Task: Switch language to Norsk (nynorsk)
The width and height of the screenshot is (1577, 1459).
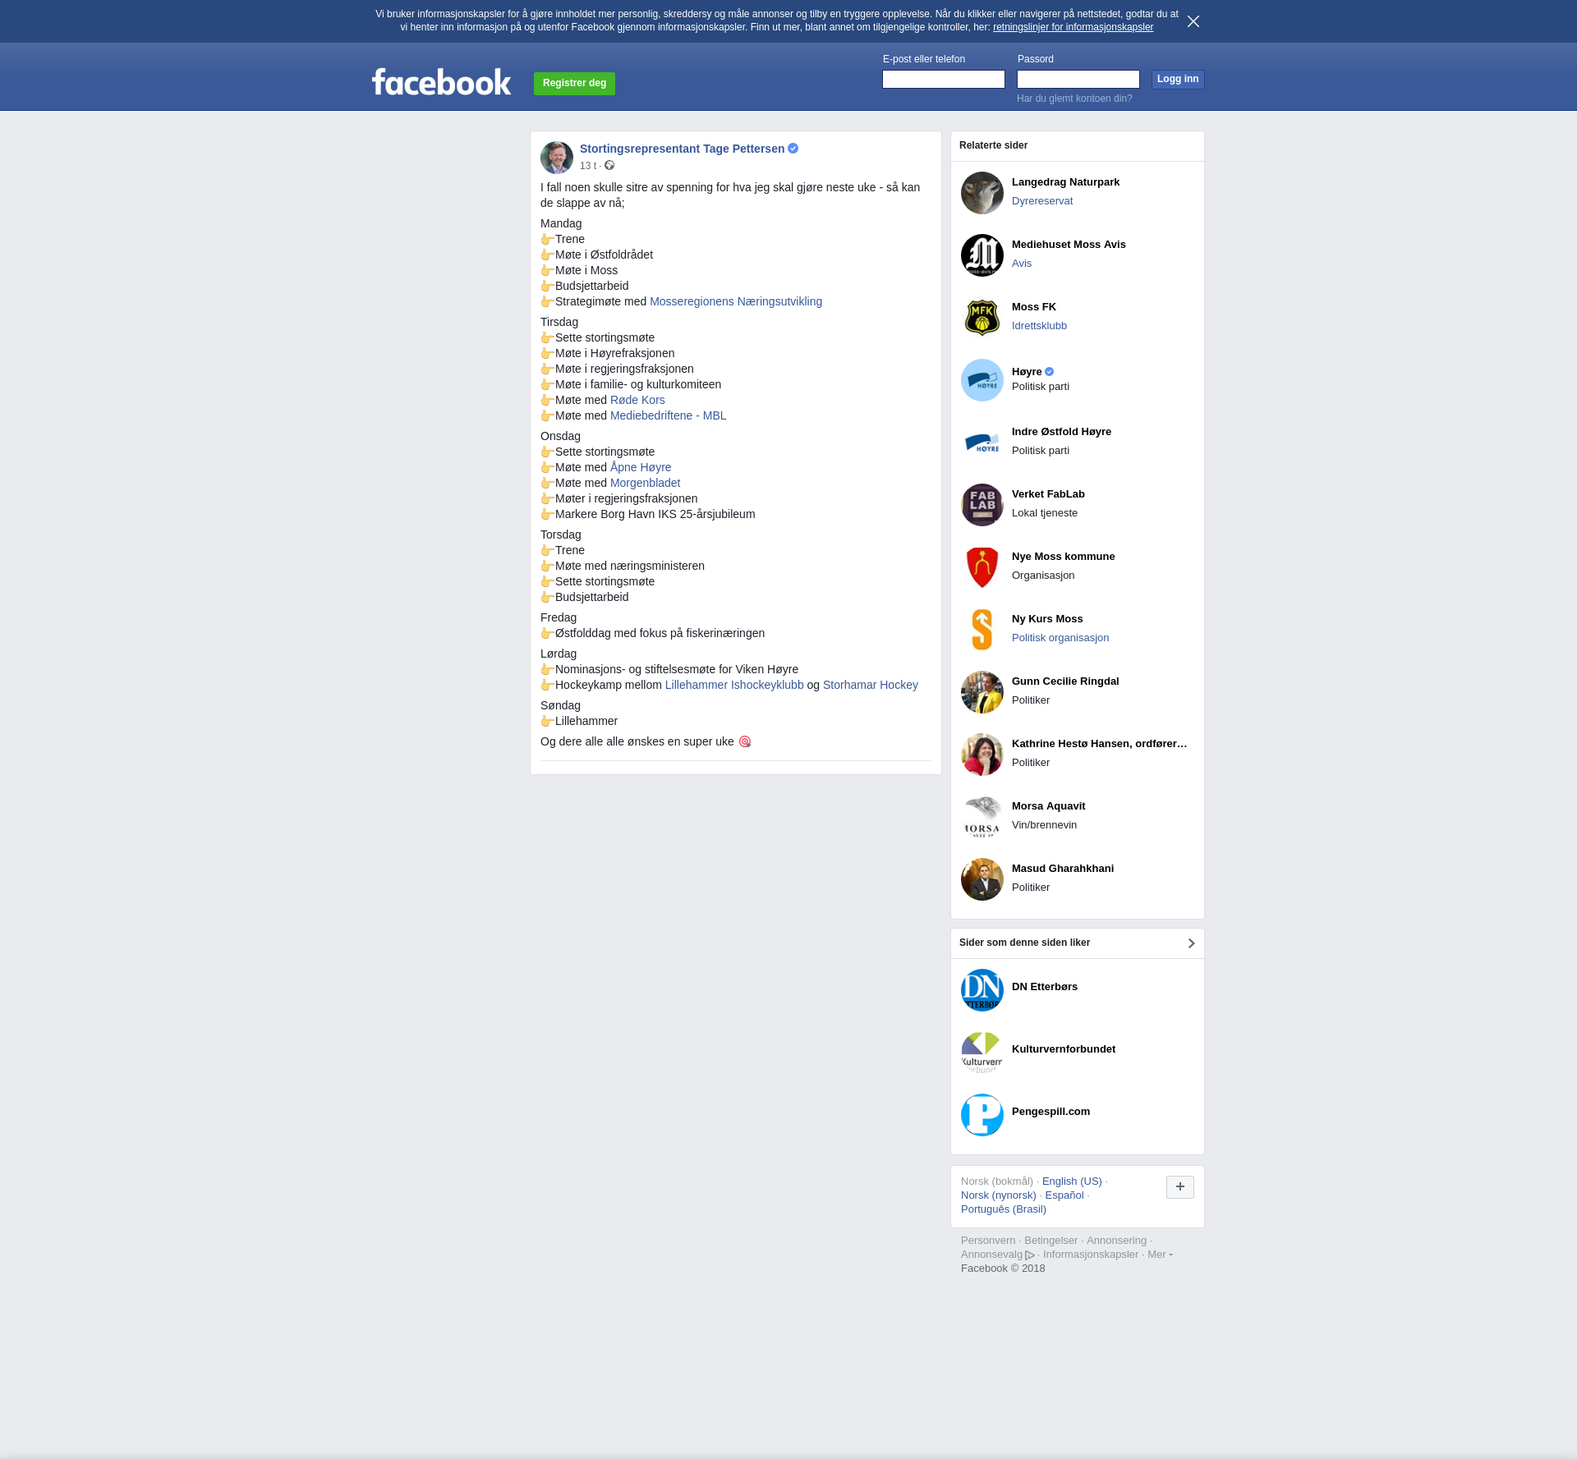Action: click(x=999, y=1195)
